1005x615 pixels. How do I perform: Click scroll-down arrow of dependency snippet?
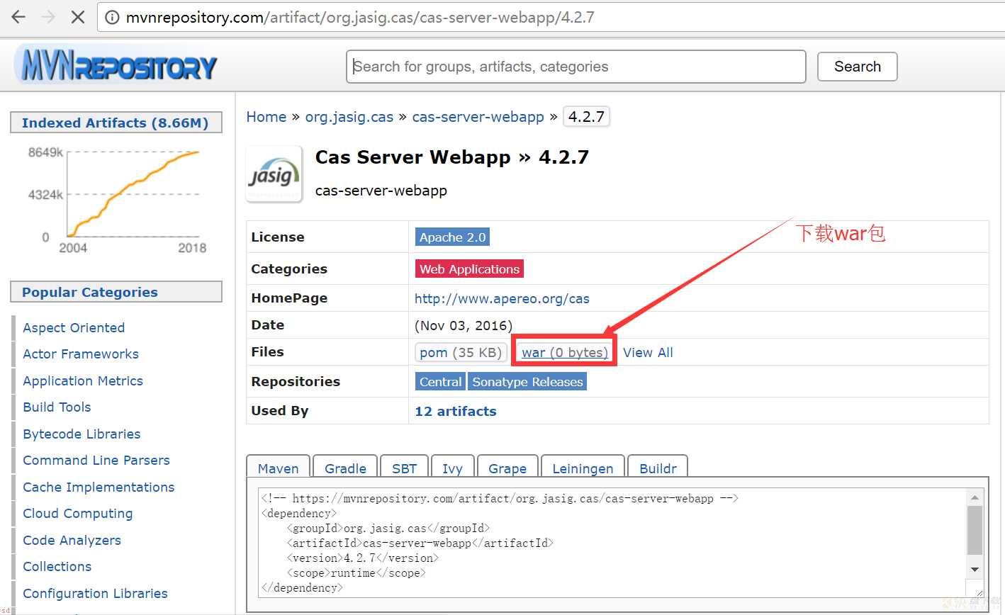pyautogui.click(x=975, y=569)
